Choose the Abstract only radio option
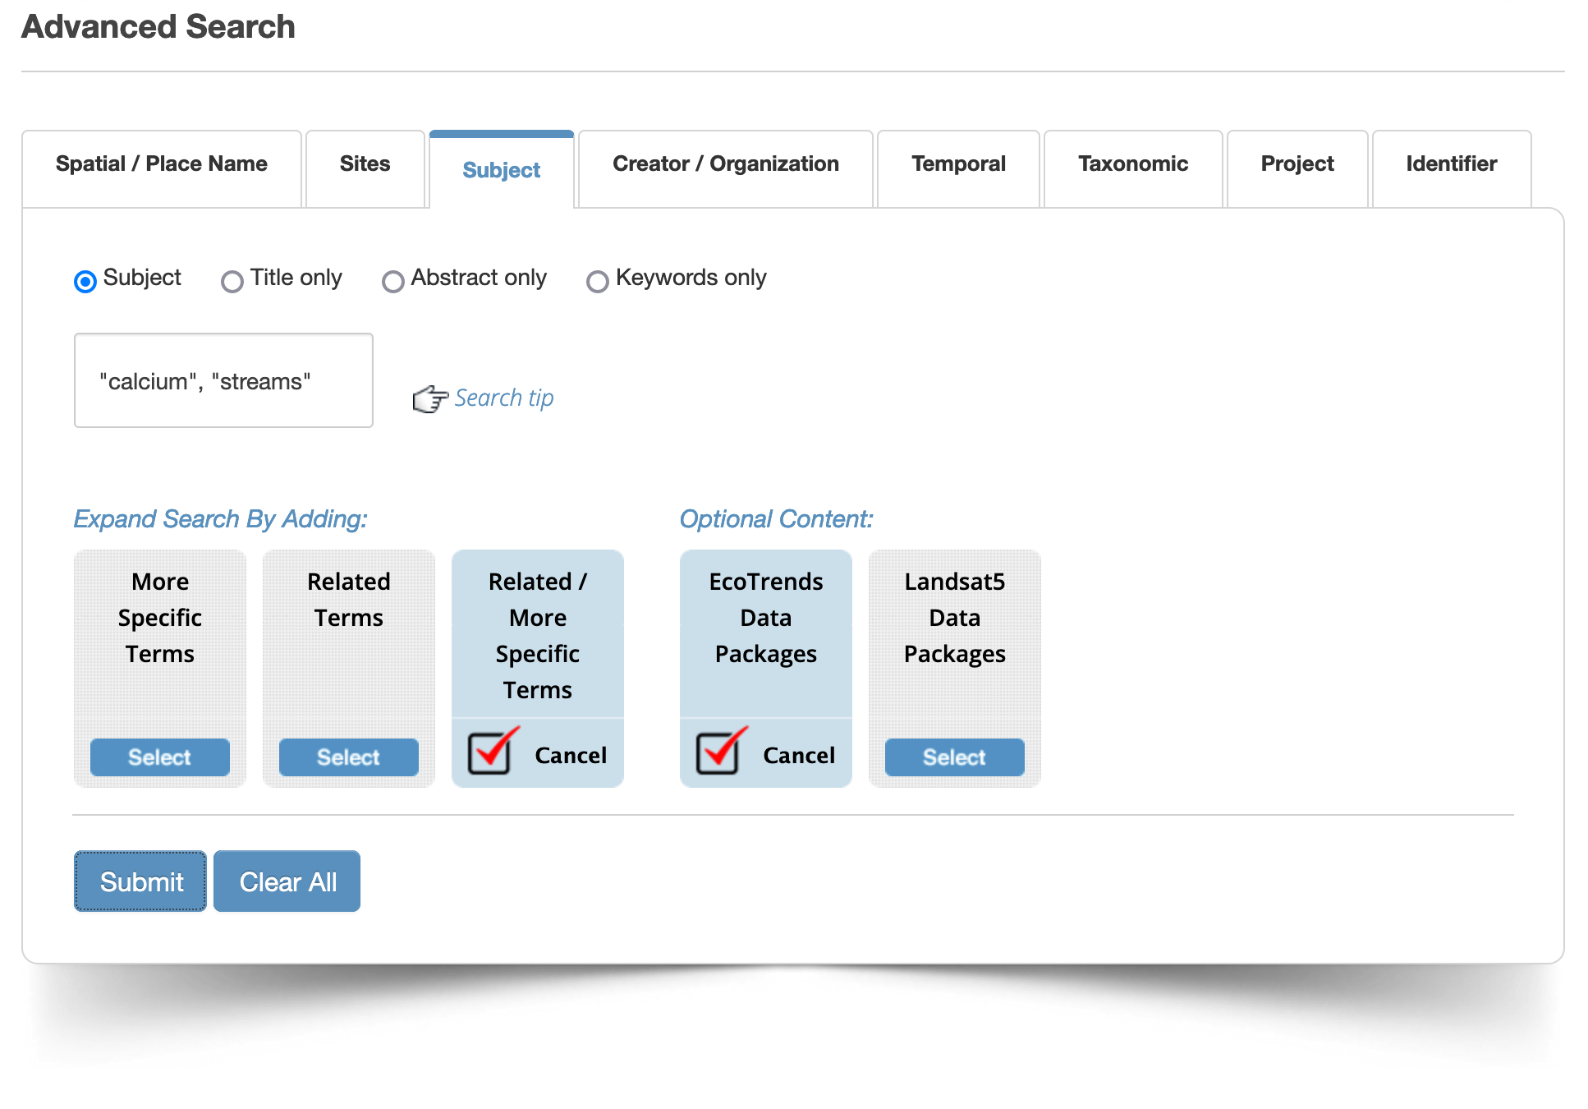Viewport: 1588px width, 1109px height. coord(393,282)
